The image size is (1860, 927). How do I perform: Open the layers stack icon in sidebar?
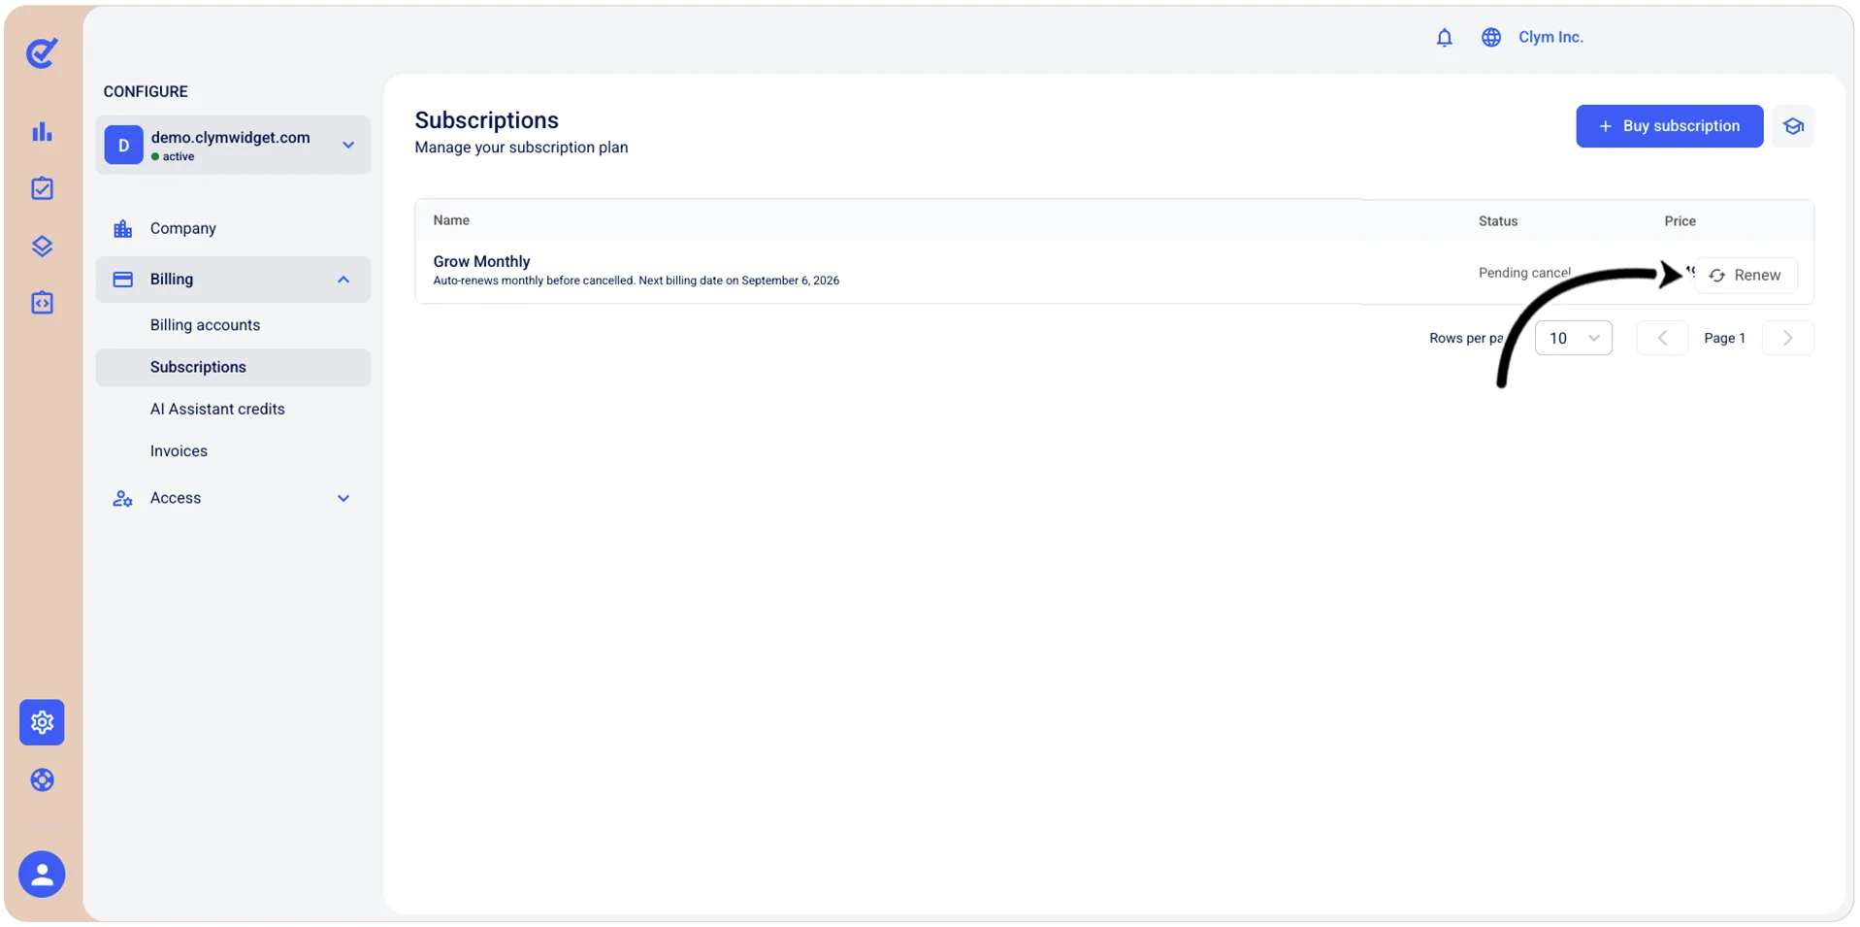point(42,246)
